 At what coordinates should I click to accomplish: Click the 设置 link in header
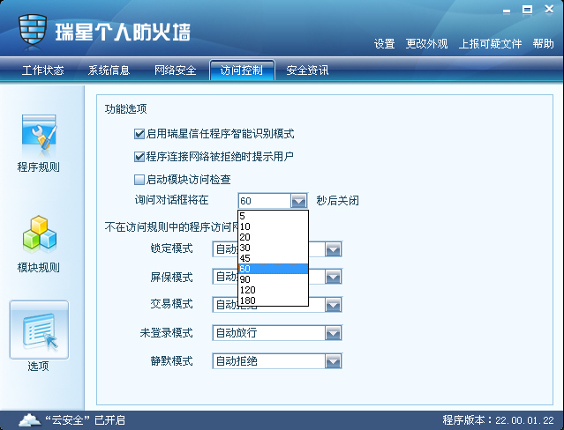click(x=384, y=44)
